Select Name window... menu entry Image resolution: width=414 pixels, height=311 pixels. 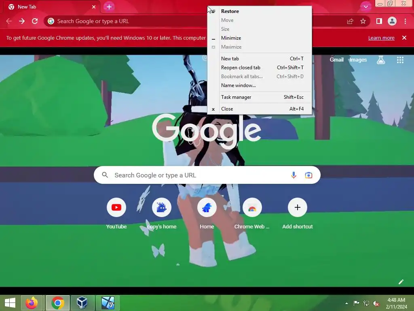pos(260,85)
